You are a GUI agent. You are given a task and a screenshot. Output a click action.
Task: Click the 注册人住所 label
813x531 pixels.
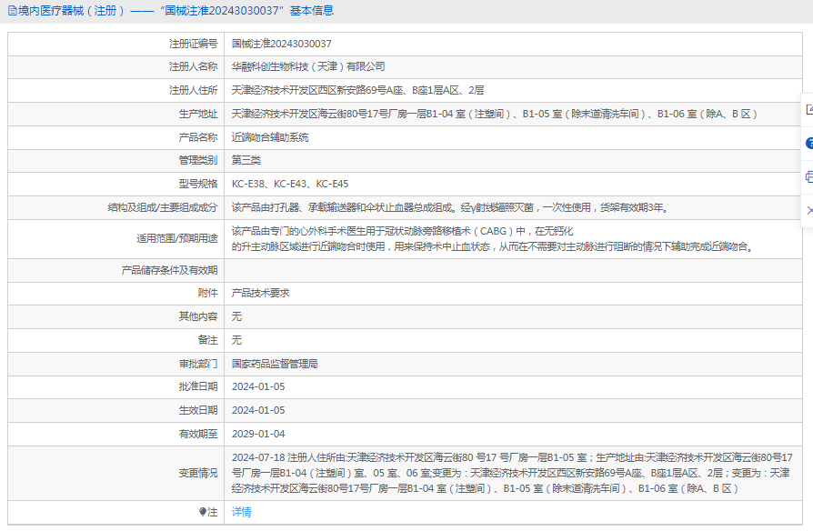pos(194,90)
